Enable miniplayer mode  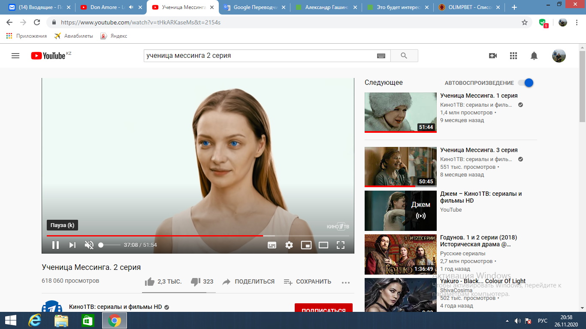[x=306, y=245]
